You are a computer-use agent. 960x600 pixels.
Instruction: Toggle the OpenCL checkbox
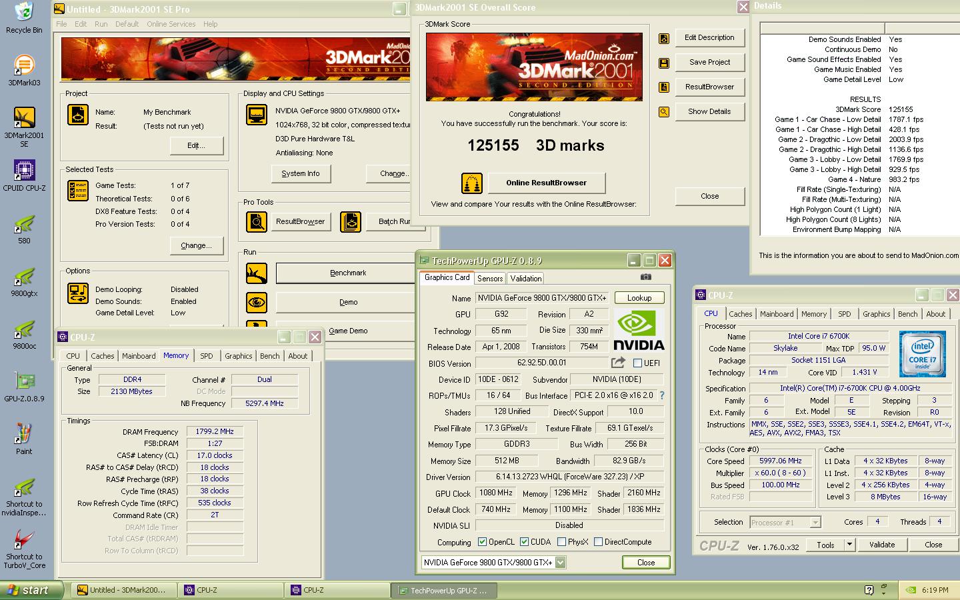tap(483, 542)
